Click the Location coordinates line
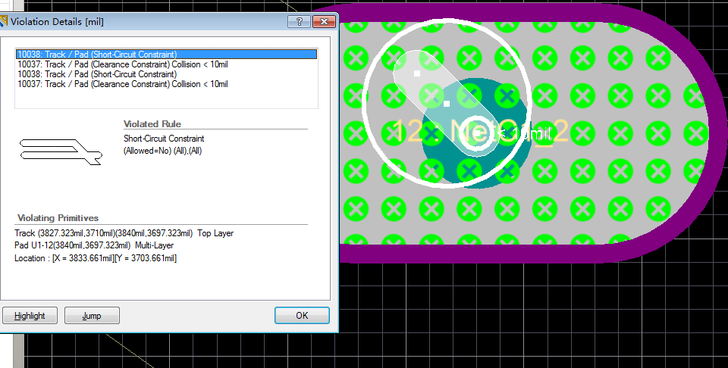This screenshot has height=368, width=728. pyautogui.click(x=96, y=258)
